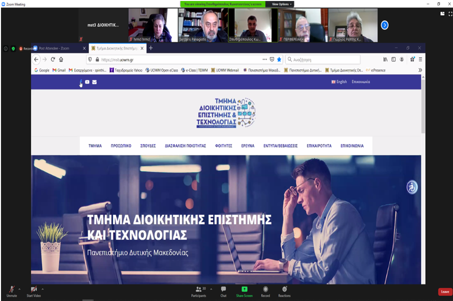The height and width of the screenshot is (301, 453).
Task: Select the hrmd hrmd video thumbnail
Action: coord(153,25)
